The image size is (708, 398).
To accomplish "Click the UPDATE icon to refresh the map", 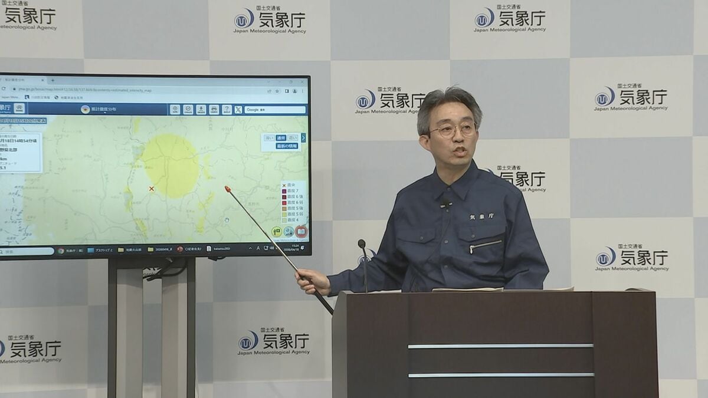I will (189, 110).
